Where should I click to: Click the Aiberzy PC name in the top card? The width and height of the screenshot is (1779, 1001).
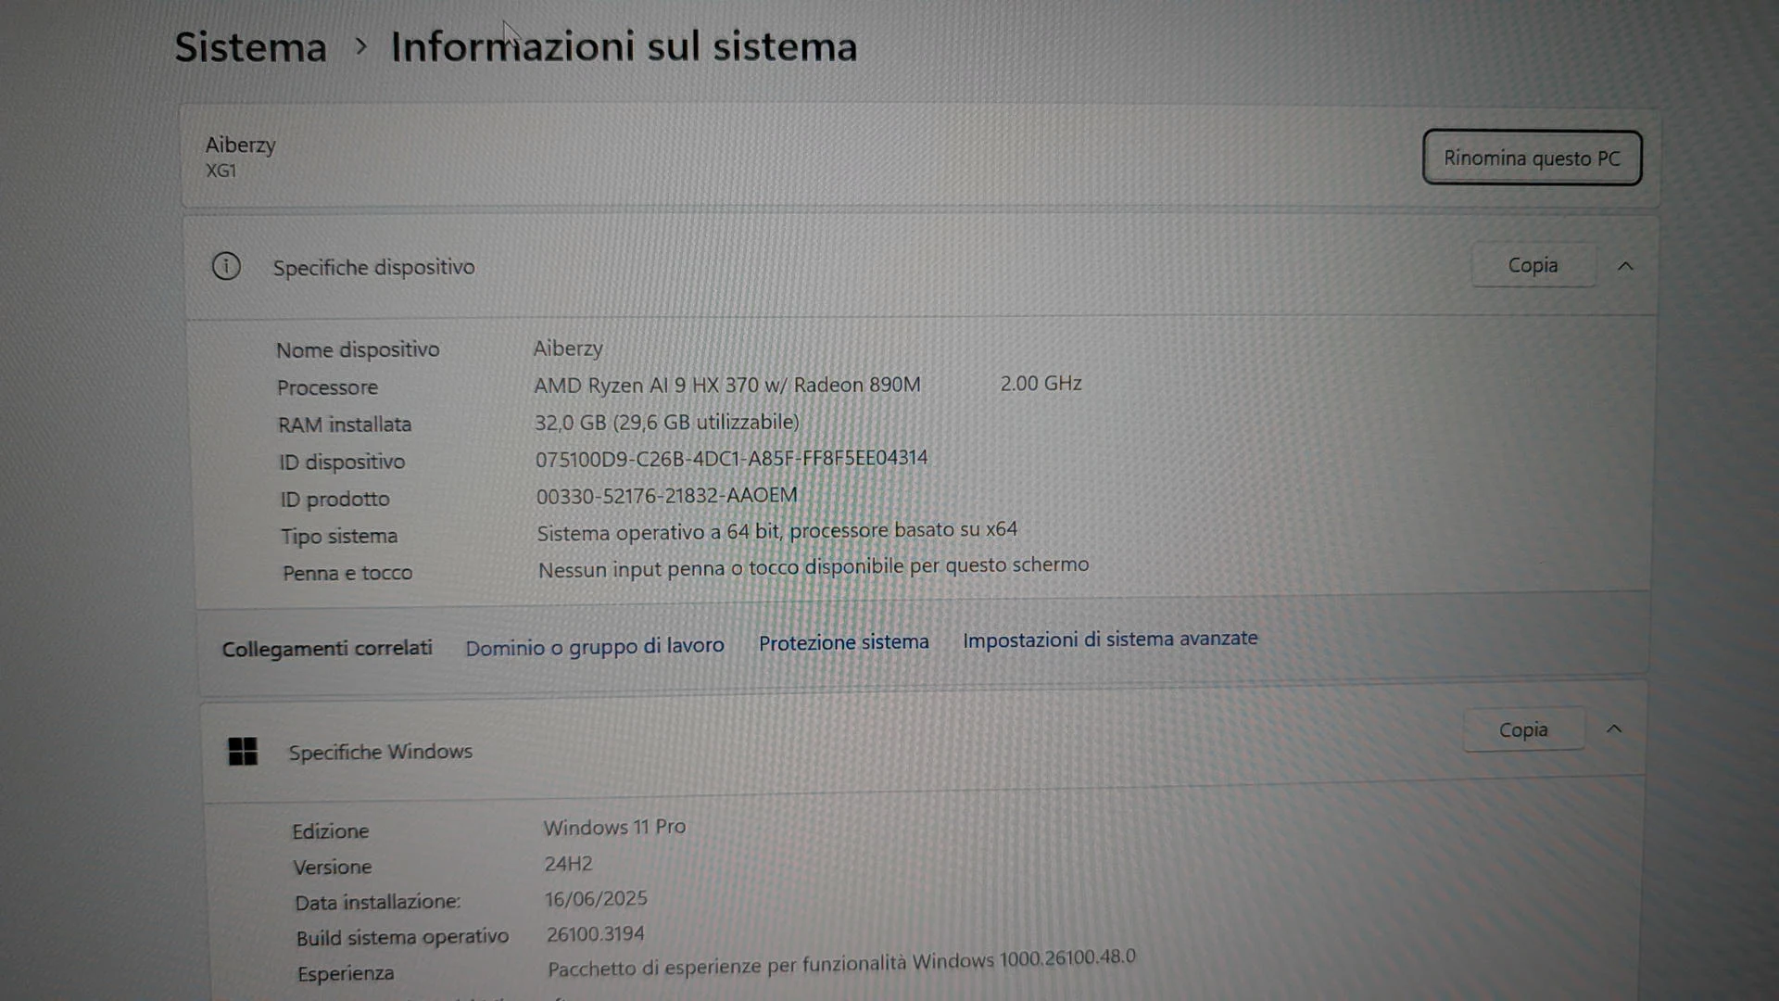tap(241, 145)
